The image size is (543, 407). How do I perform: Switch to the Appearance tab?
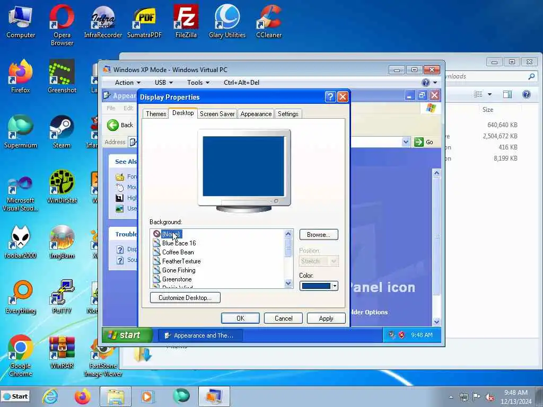coord(256,114)
